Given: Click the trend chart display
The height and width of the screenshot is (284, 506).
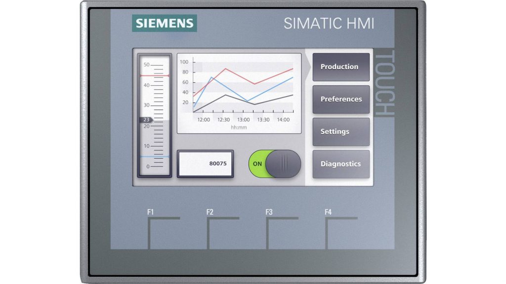Looking at the screenshot, I should click(x=239, y=93).
